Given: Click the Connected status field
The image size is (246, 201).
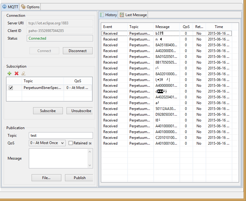Looking at the screenshot, I should (x=60, y=38).
